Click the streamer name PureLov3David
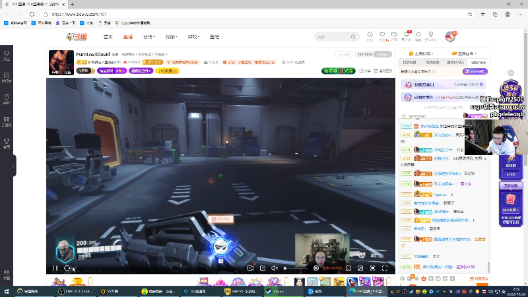The height and width of the screenshot is (297, 528). click(93, 54)
